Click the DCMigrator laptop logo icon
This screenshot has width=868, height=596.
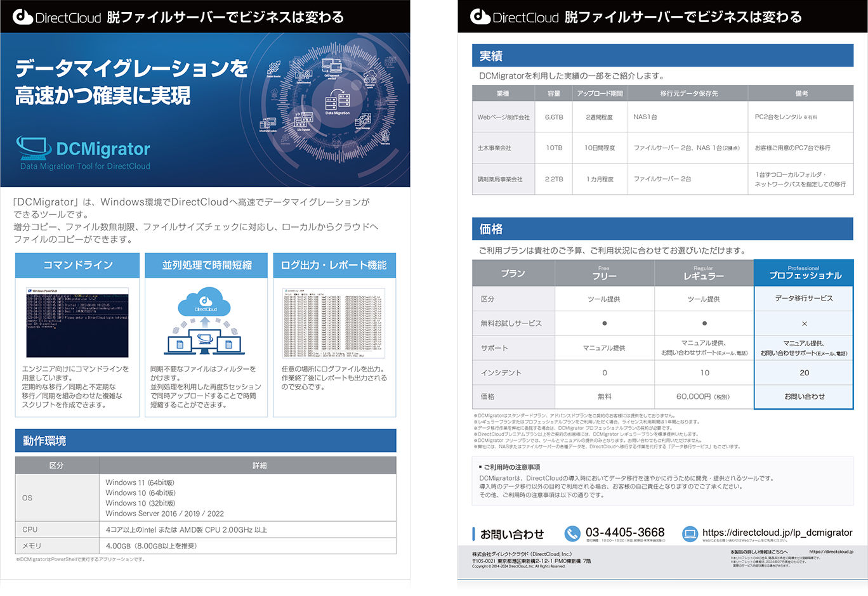tap(34, 148)
